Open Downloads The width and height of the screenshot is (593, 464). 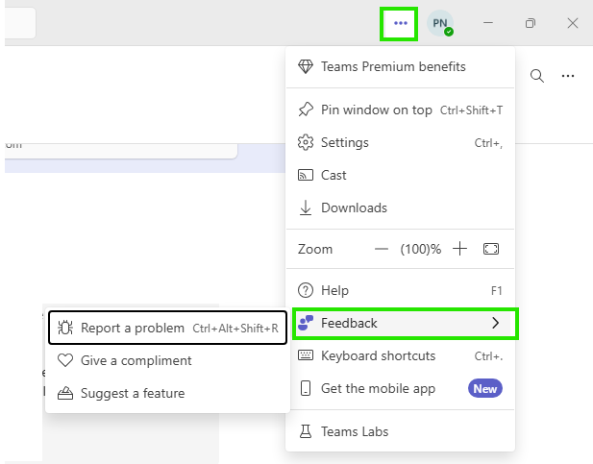pos(401,208)
